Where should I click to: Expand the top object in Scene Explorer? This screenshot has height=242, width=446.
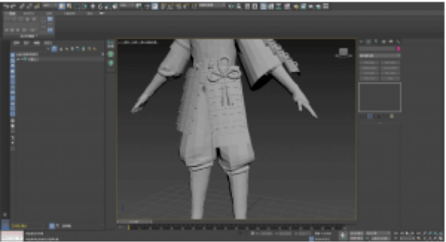pos(18,59)
